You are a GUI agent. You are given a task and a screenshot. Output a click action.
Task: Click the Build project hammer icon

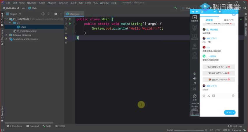[176, 8]
